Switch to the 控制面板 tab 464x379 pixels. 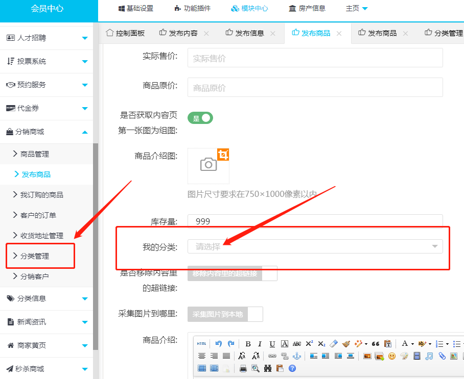pos(125,33)
